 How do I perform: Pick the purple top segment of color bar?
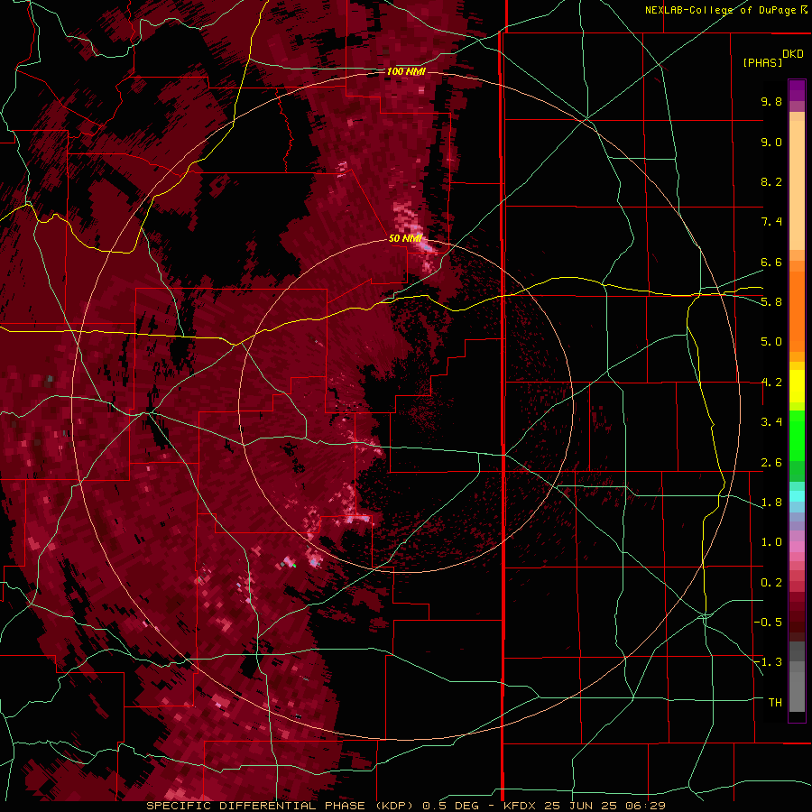[x=797, y=90]
